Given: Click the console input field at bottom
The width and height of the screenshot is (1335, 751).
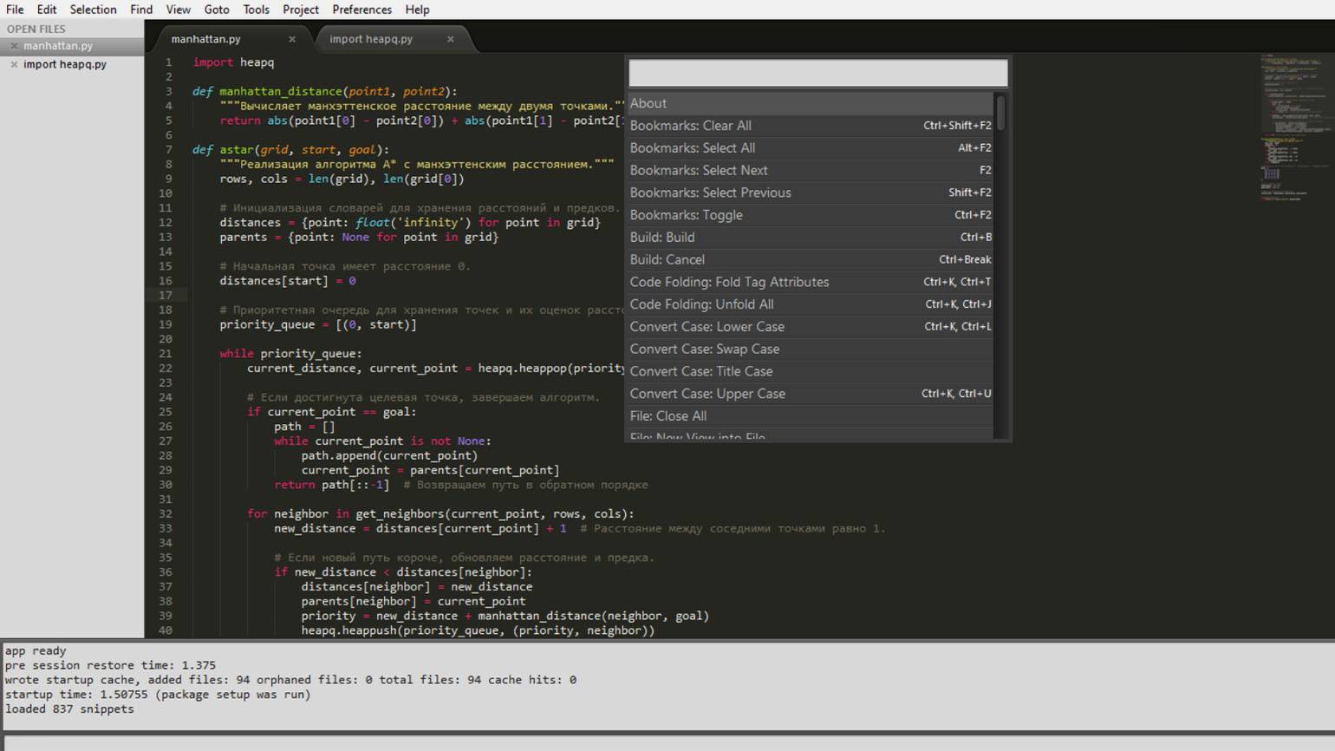Looking at the screenshot, I should [x=667, y=743].
